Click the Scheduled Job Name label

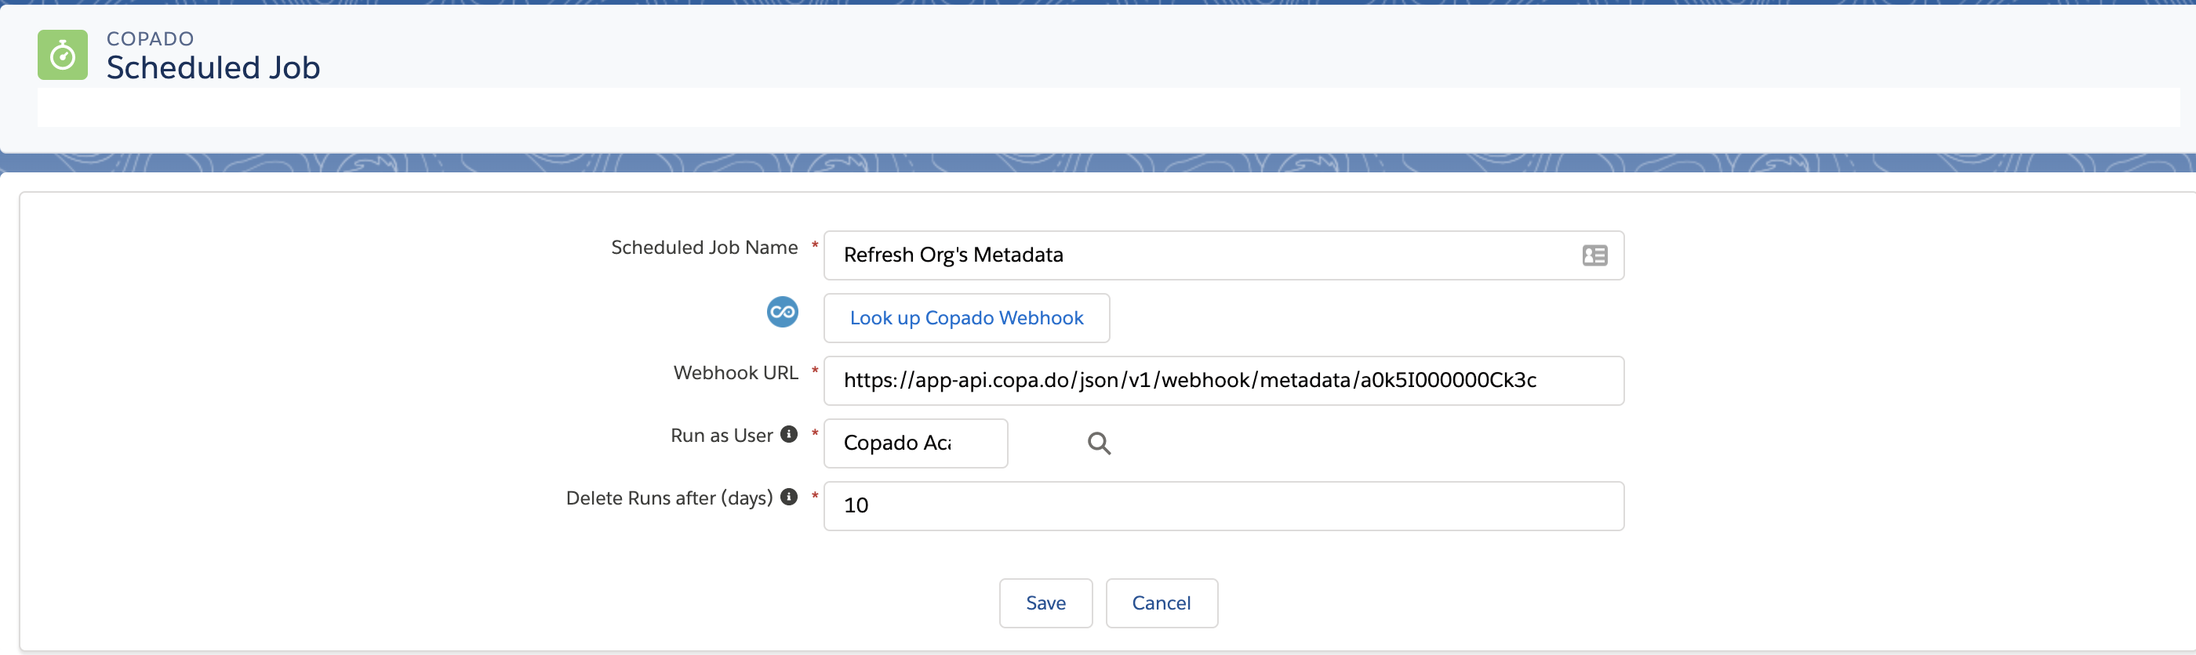coord(704,248)
